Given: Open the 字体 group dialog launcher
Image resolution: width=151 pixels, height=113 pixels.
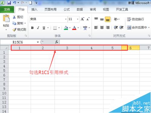Looking at the screenshot, I should (x=89, y=36).
